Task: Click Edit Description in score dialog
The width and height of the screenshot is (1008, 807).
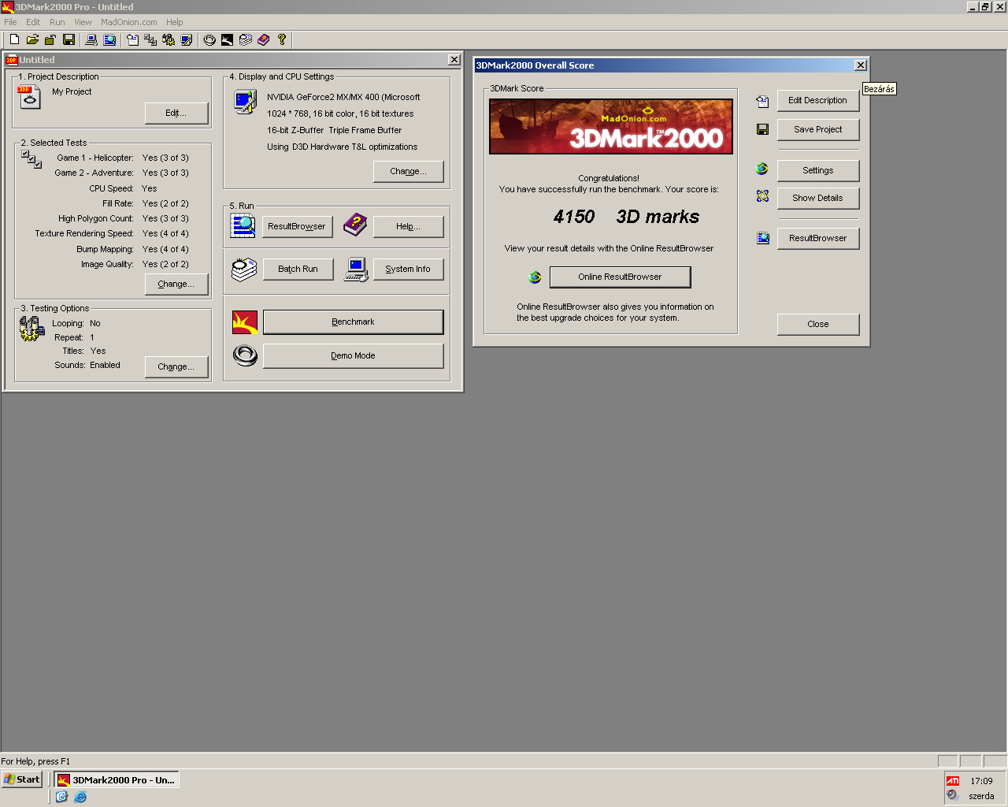Action: 818,101
